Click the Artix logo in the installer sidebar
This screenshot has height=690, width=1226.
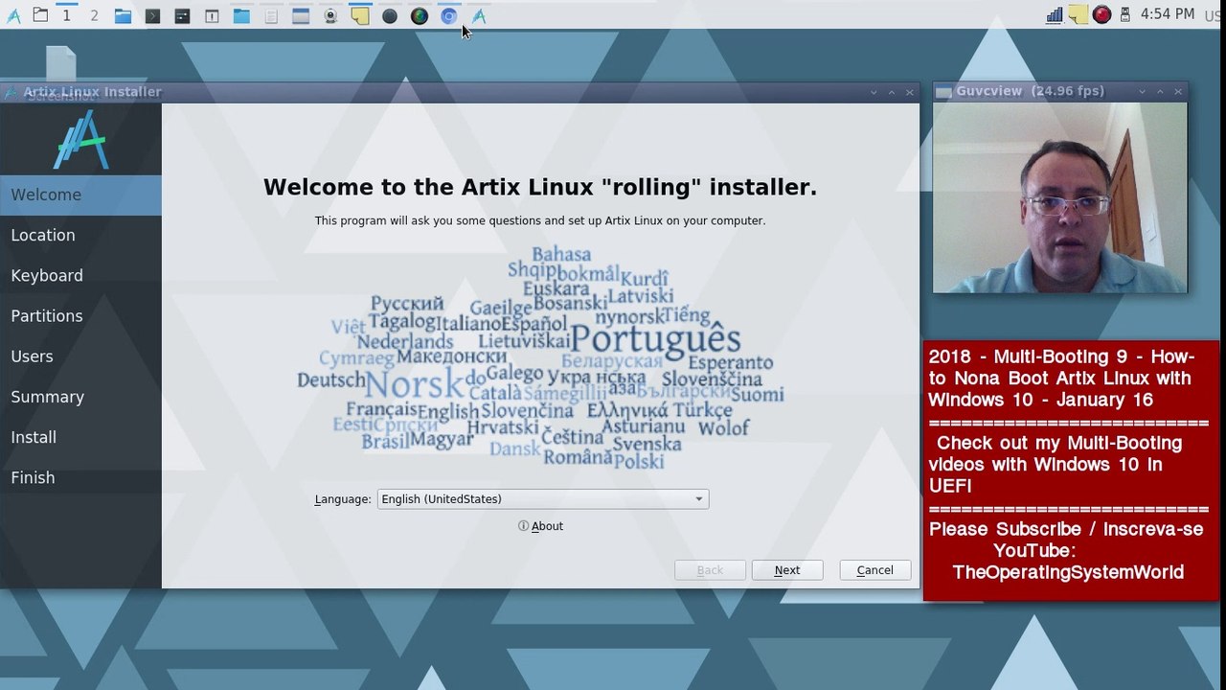pos(81,139)
